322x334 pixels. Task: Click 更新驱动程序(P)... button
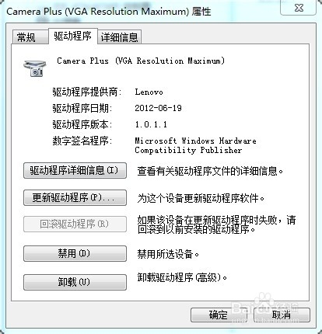75,198
